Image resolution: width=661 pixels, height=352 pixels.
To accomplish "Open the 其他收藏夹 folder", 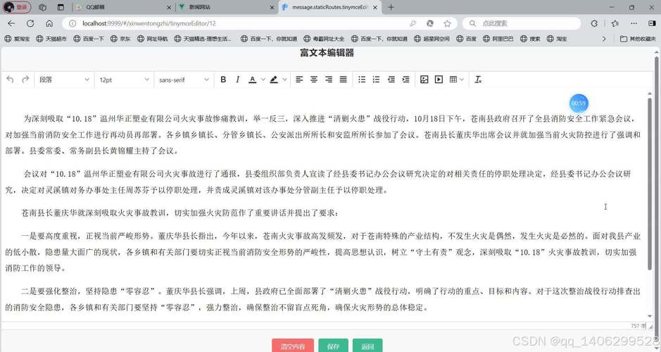I will click(x=638, y=39).
